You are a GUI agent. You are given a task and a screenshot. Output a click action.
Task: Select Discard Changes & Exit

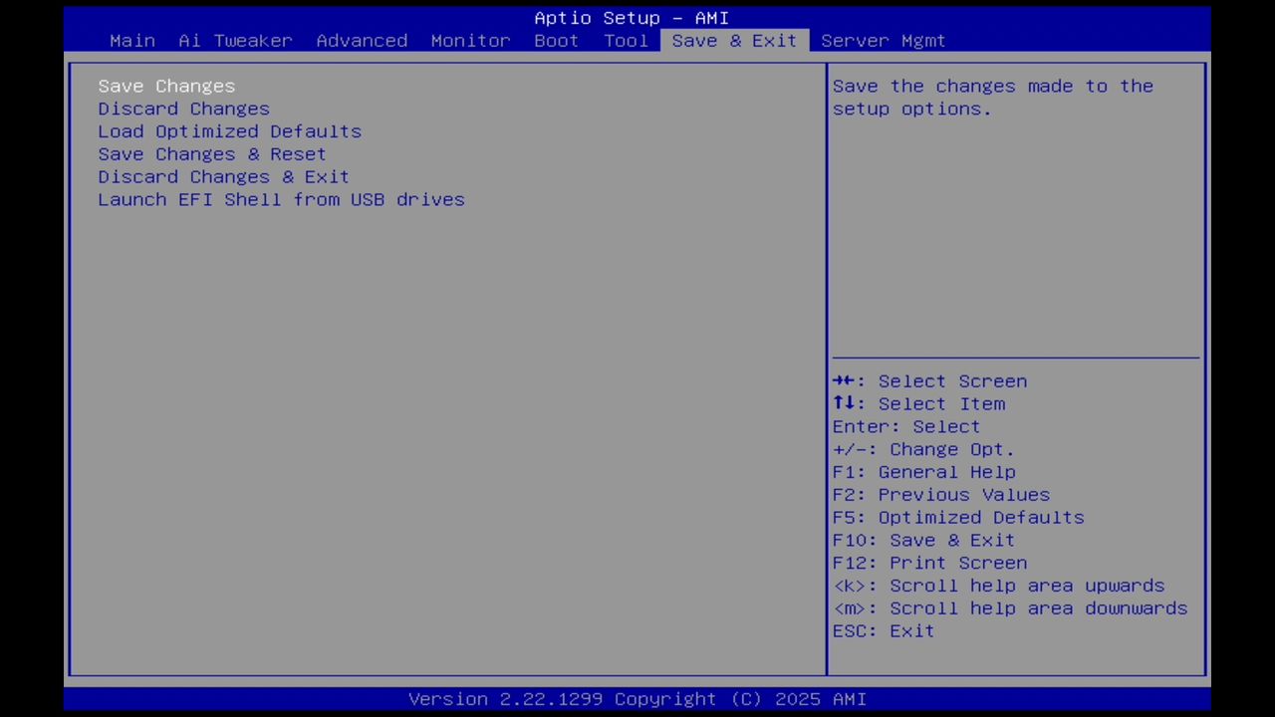(223, 176)
